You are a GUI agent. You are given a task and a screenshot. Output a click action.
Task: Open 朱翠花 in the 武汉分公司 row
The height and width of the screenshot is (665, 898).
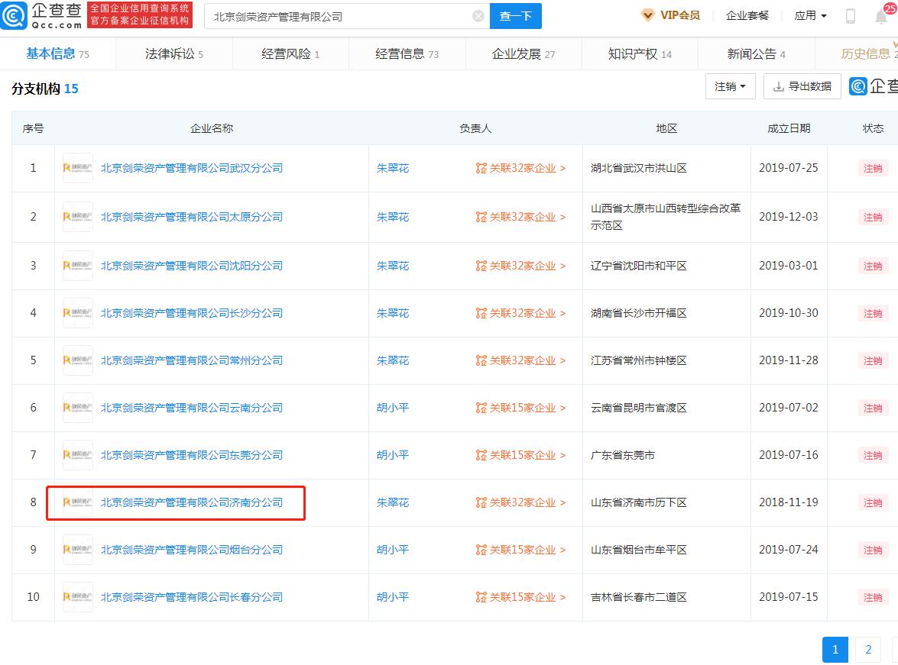pyautogui.click(x=393, y=168)
